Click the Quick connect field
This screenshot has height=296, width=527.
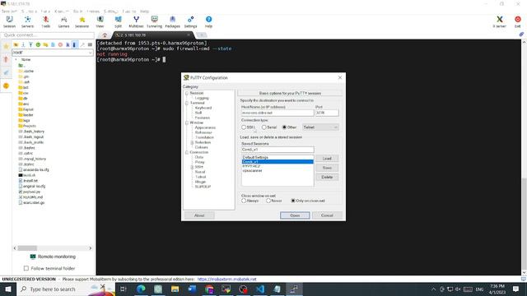tap(47, 35)
